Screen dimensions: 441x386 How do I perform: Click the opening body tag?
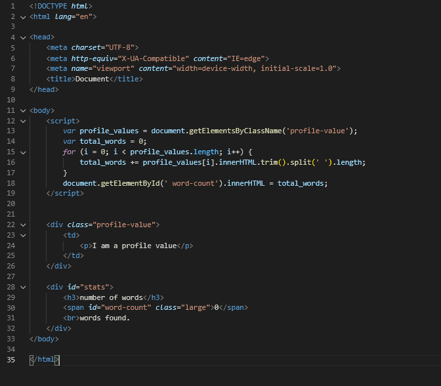pos(42,110)
